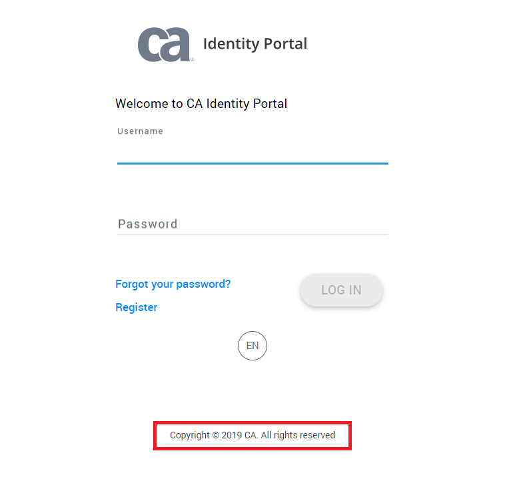Viewport: 527px width, 485px height.
Task: Open the Forgot your password link
Action: click(x=173, y=284)
